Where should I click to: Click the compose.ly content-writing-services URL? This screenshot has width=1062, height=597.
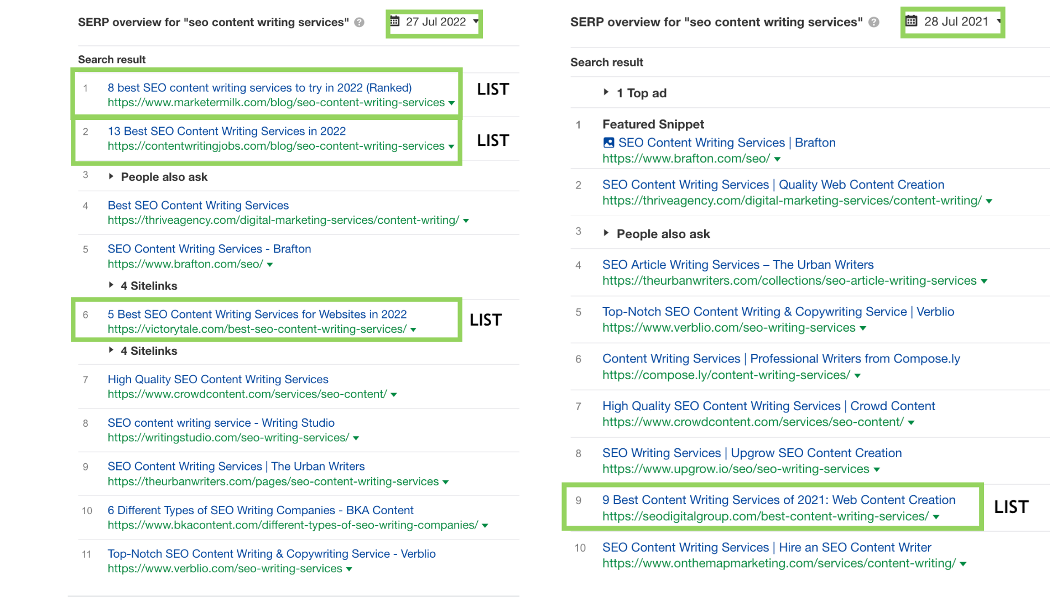[x=726, y=375]
